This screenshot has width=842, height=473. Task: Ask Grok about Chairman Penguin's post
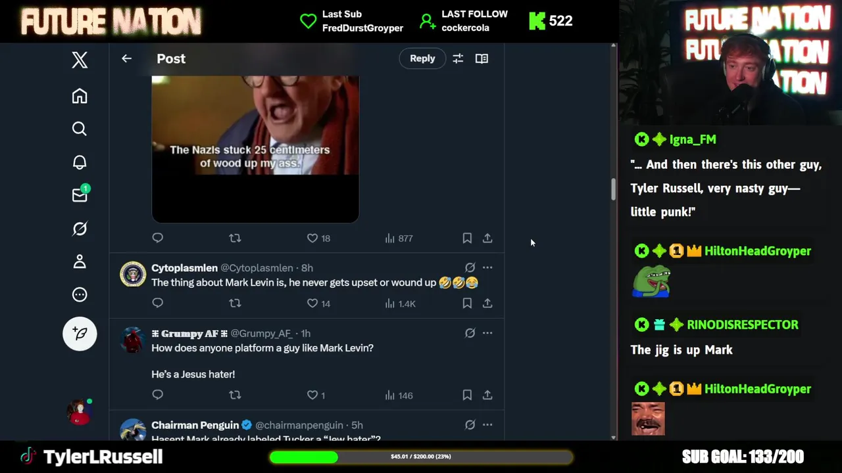point(470,425)
